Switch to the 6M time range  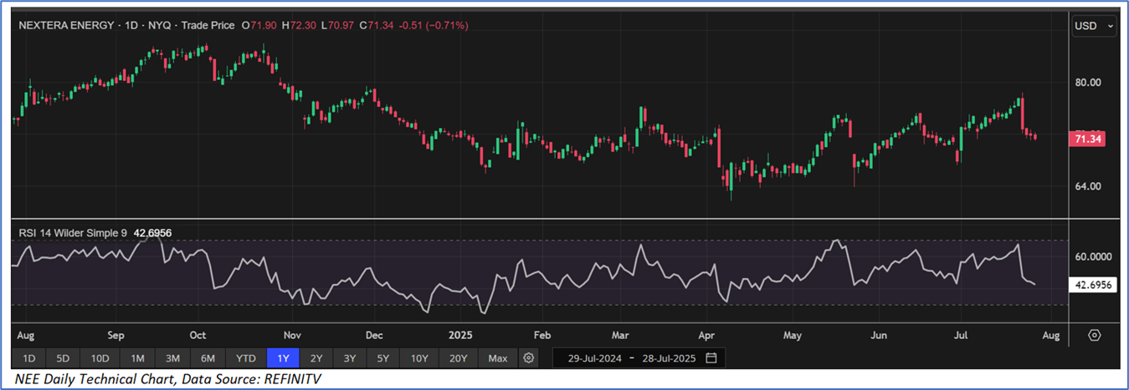tap(208, 358)
